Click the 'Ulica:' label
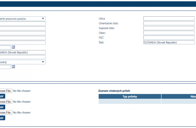 coord(102,18)
